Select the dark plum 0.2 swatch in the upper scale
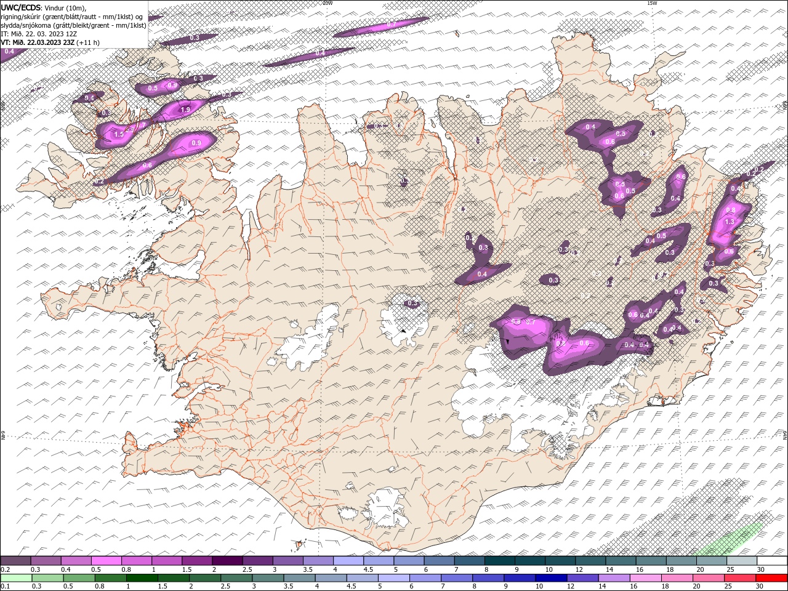 [x=16, y=561]
